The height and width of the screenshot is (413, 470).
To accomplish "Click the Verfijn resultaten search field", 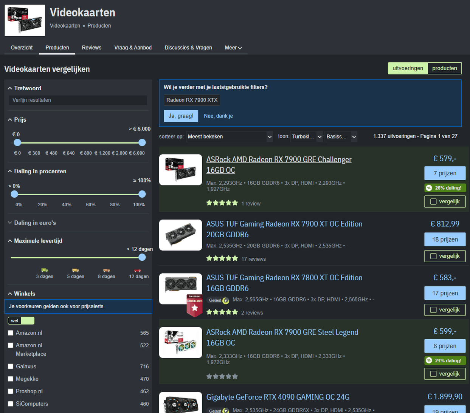I will (x=78, y=100).
